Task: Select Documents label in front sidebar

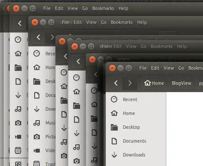Action: point(135,141)
